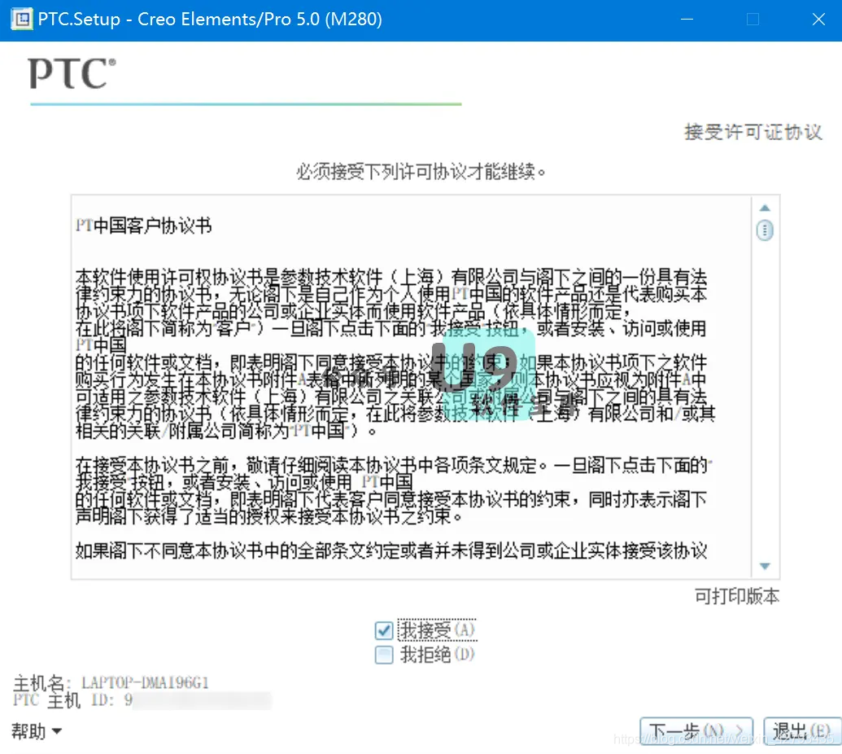This screenshot has height=754, width=842.
Task: Click the PTC Setup app icon in title bar
Action: tap(21, 20)
